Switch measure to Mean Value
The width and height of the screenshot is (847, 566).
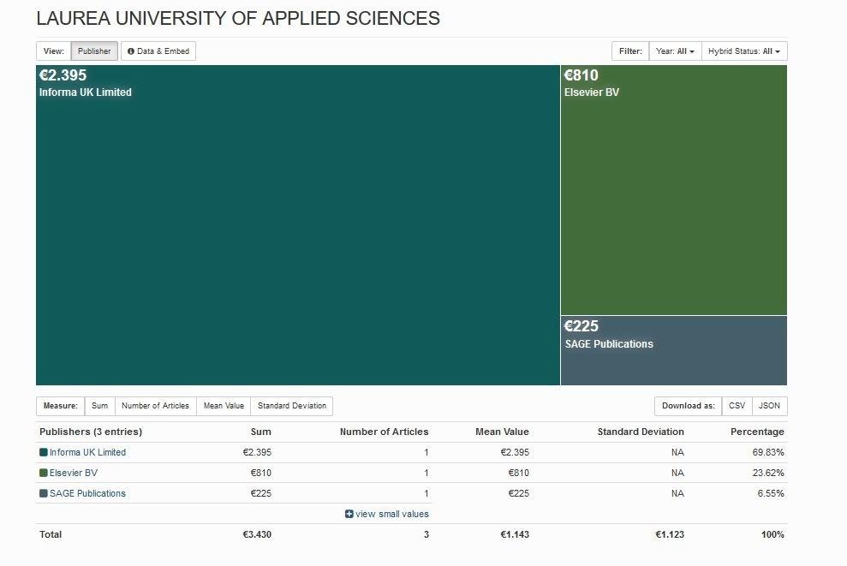pyautogui.click(x=224, y=406)
